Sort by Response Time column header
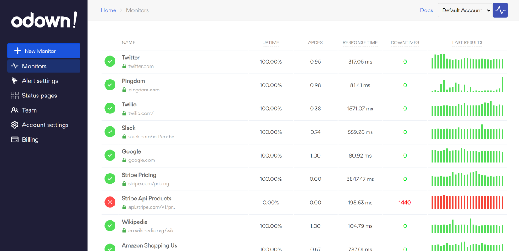Image resolution: width=519 pixels, height=251 pixels. pos(360,42)
